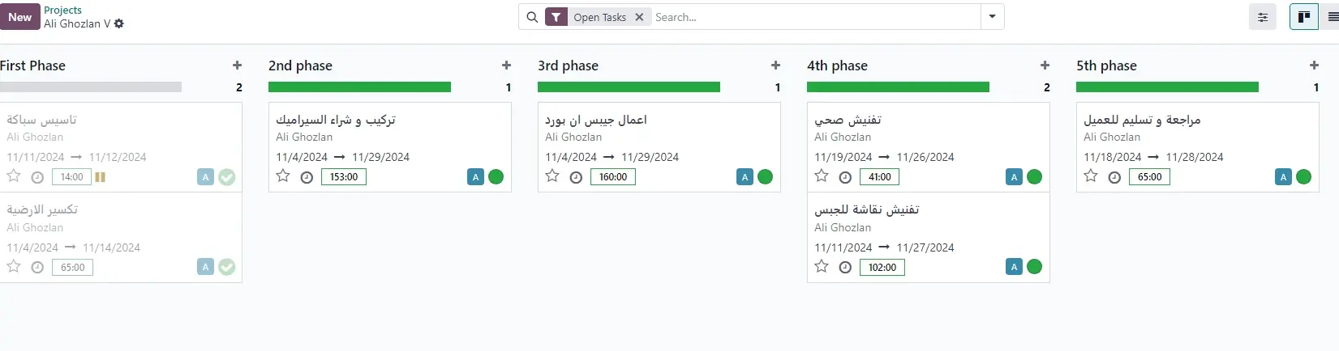Focus the Search field

815,17
